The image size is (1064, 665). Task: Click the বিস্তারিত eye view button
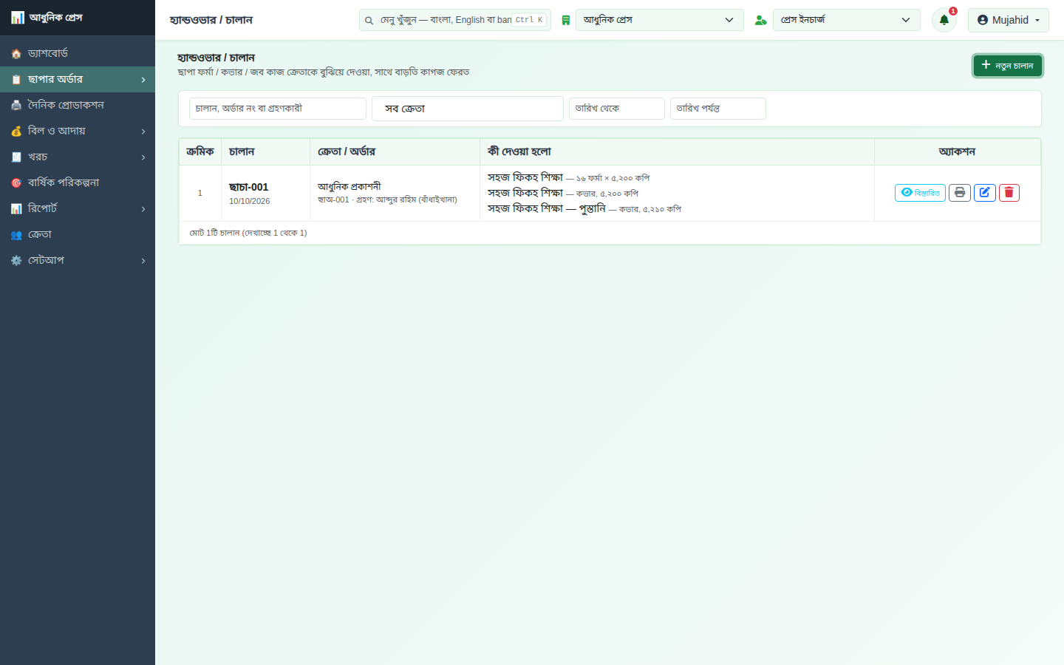point(920,193)
